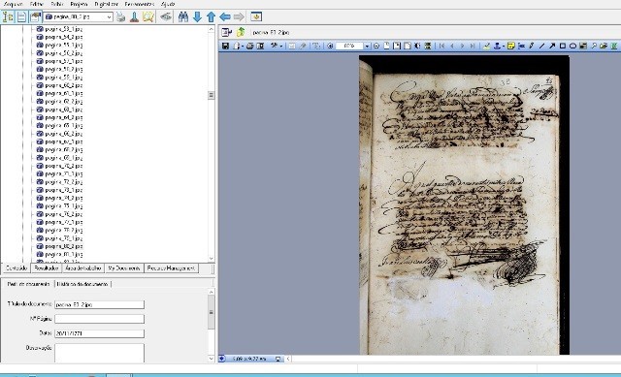The width and height of the screenshot is (621, 377).
Task: Switch to Histórico do documento tab
Action: tap(82, 284)
